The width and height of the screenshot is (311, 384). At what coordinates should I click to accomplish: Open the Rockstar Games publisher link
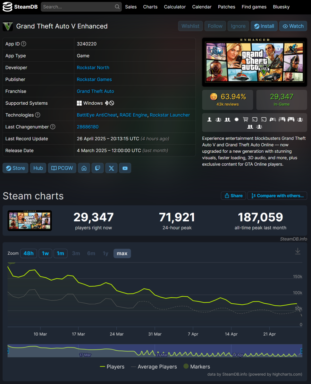click(94, 79)
